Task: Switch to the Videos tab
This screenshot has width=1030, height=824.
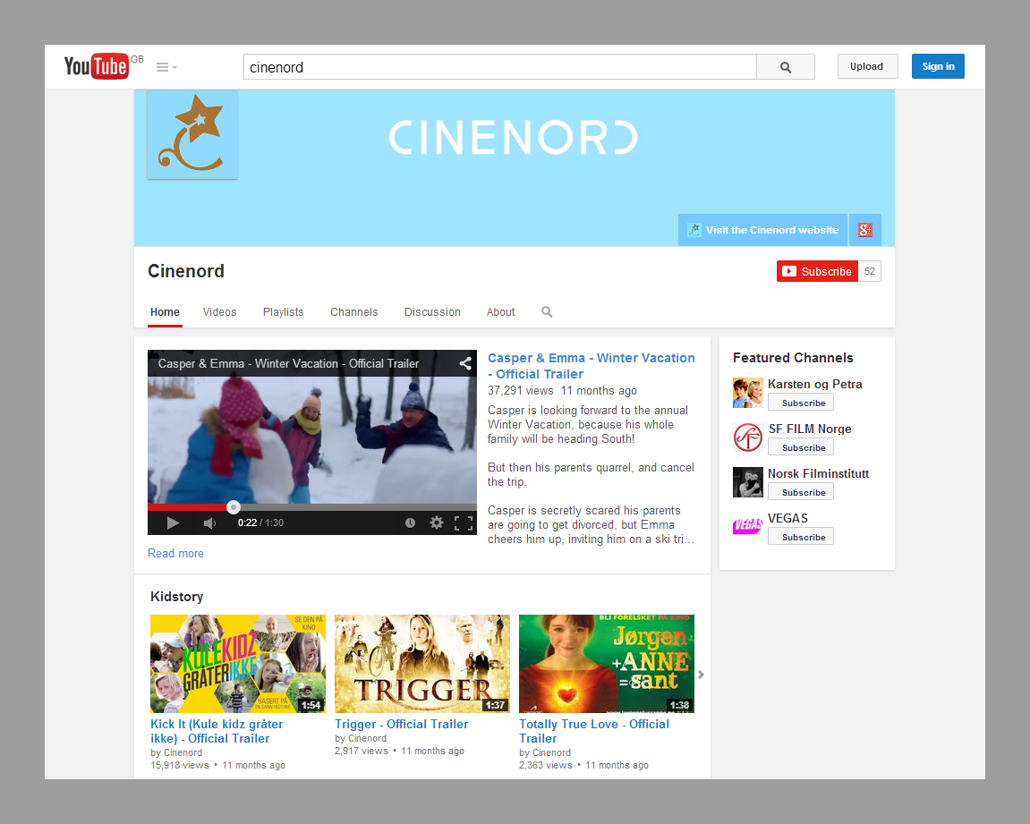Action: pyautogui.click(x=219, y=312)
